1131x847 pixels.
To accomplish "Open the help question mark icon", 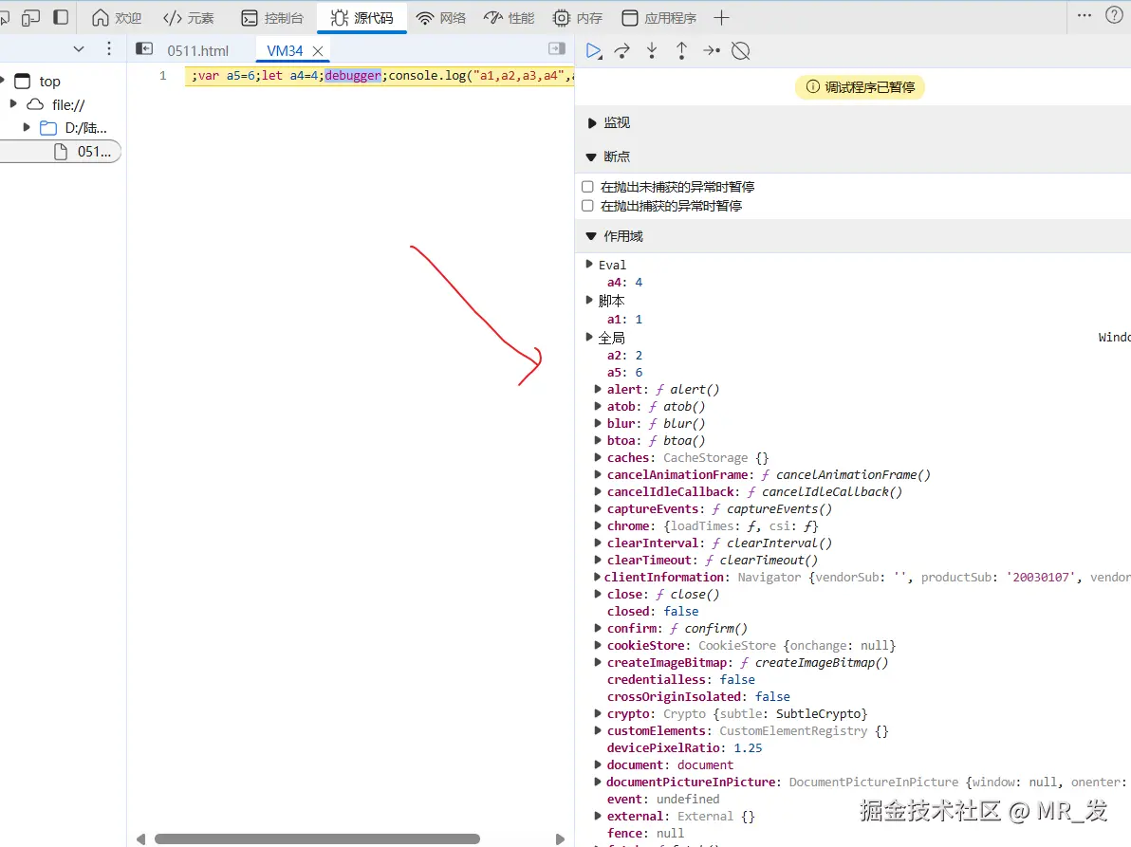I will (x=1115, y=15).
